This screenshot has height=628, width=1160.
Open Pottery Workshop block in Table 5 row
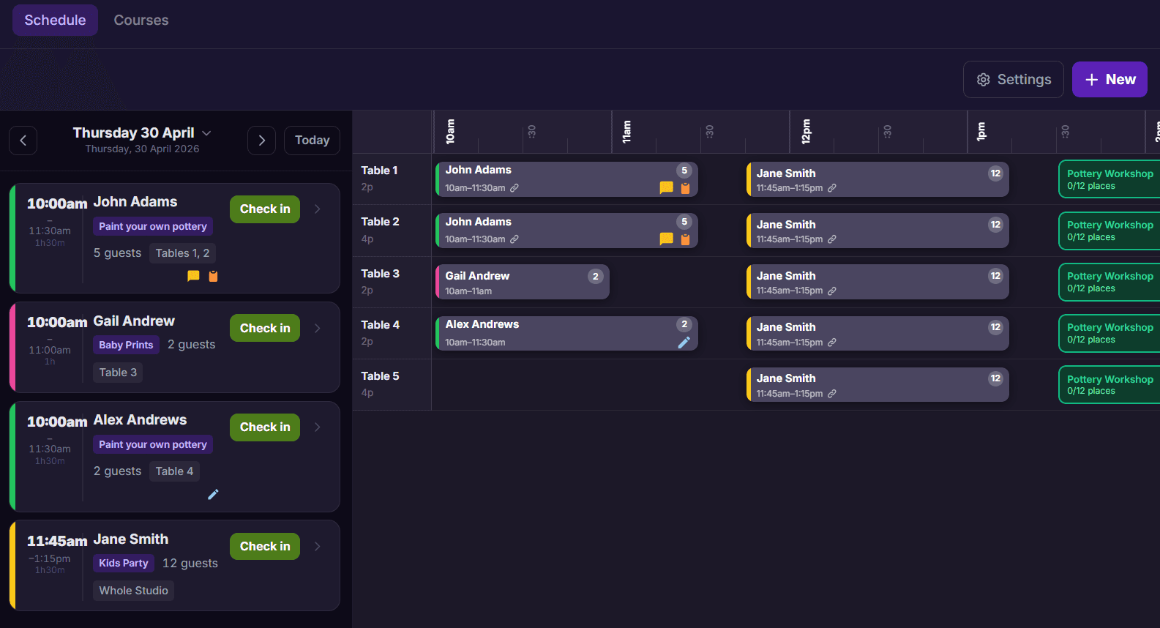click(x=1110, y=385)
